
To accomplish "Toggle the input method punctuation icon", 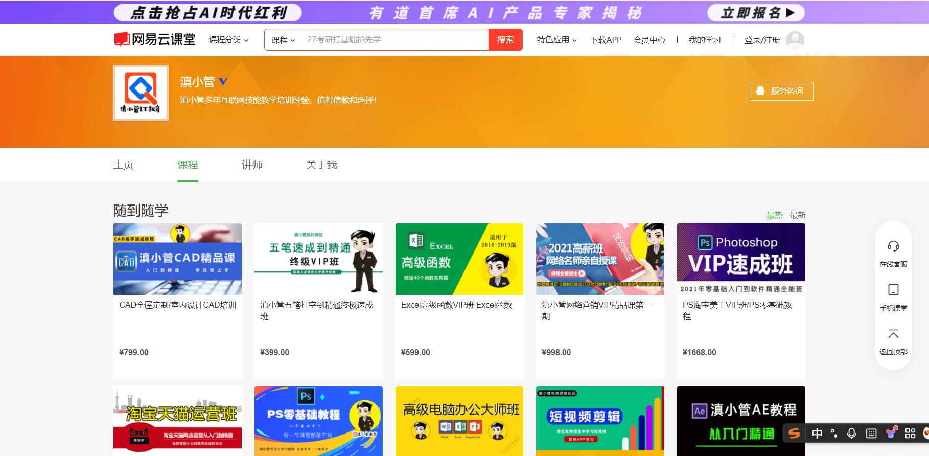I will [834, 434].
